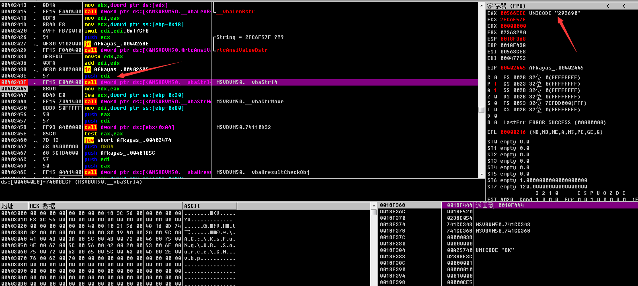Click the first left arrow in the registers header
638x286 pixels.
point(608,6)
